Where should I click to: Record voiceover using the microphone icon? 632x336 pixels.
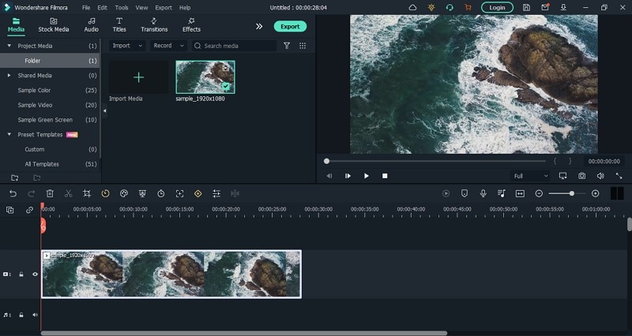point(483,193)
